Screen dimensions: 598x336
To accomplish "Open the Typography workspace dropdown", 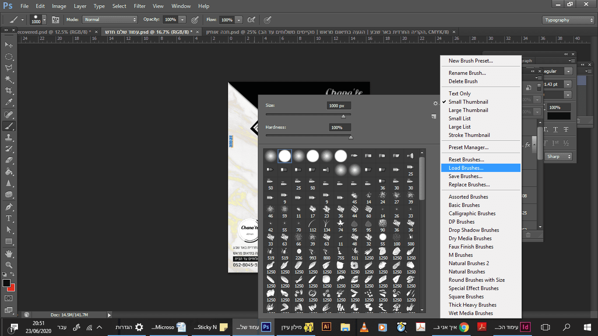I will tap(568, 20).
